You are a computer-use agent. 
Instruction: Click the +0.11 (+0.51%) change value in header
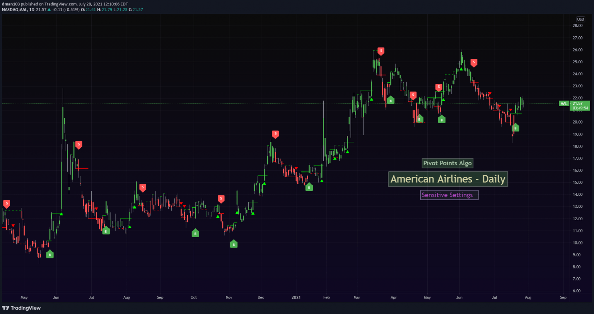(65, 10)
